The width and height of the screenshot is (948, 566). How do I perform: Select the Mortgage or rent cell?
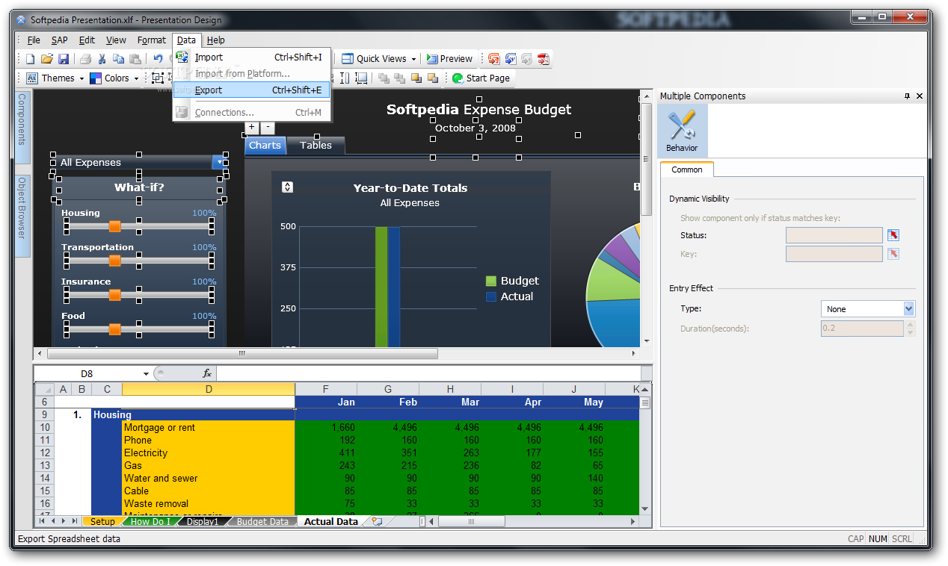(x=209, y=428)
